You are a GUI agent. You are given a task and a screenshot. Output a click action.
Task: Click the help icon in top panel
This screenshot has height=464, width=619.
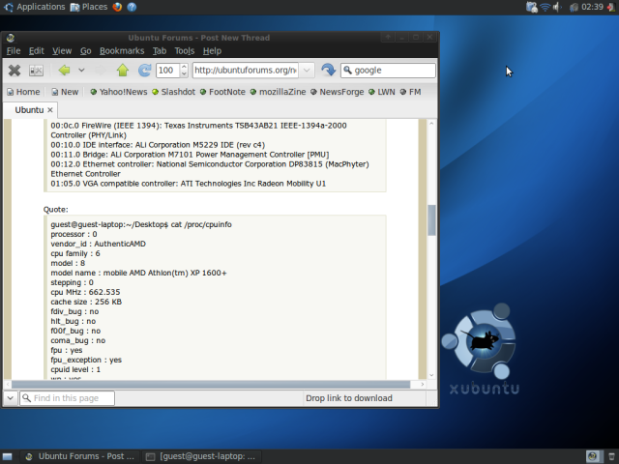coord(132,7)
